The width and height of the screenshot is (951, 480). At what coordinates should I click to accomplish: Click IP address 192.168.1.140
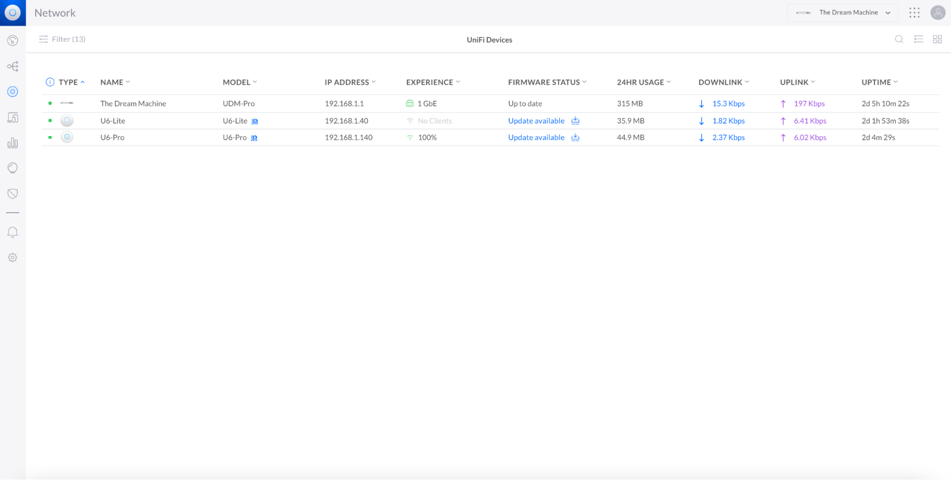[x=349, y=137]
